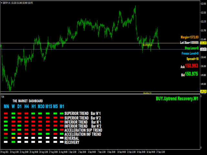
Task: Click the 149.500 price axis label
Action: (x=203, y=84)
